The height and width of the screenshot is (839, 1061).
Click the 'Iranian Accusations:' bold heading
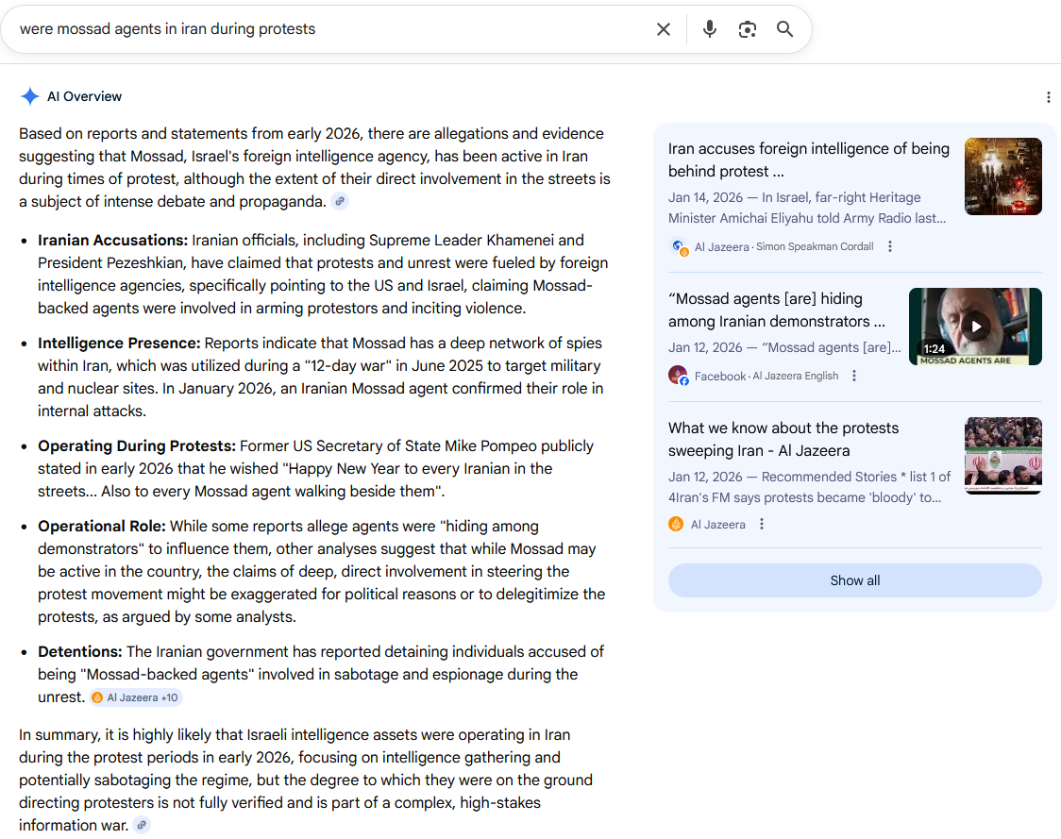pyautogui.click(x=113, y=241)
